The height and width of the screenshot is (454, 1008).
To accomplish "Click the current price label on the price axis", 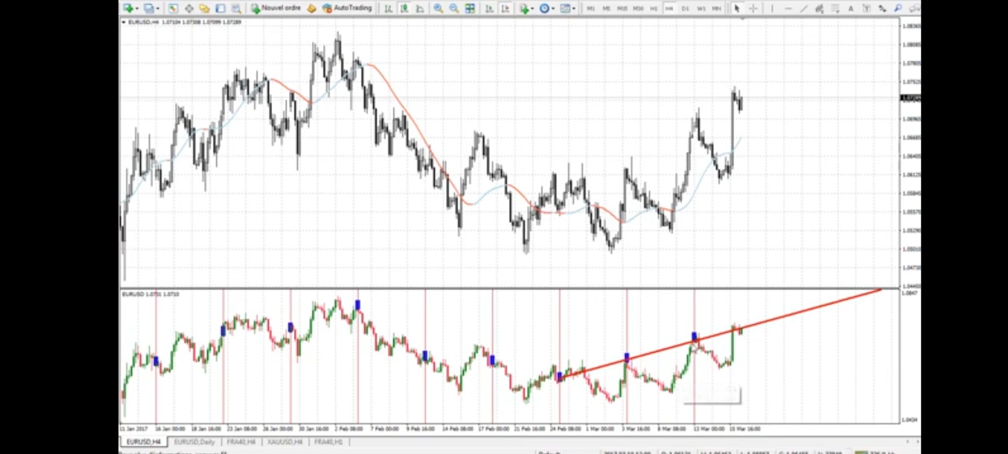I will click(910, 98).
